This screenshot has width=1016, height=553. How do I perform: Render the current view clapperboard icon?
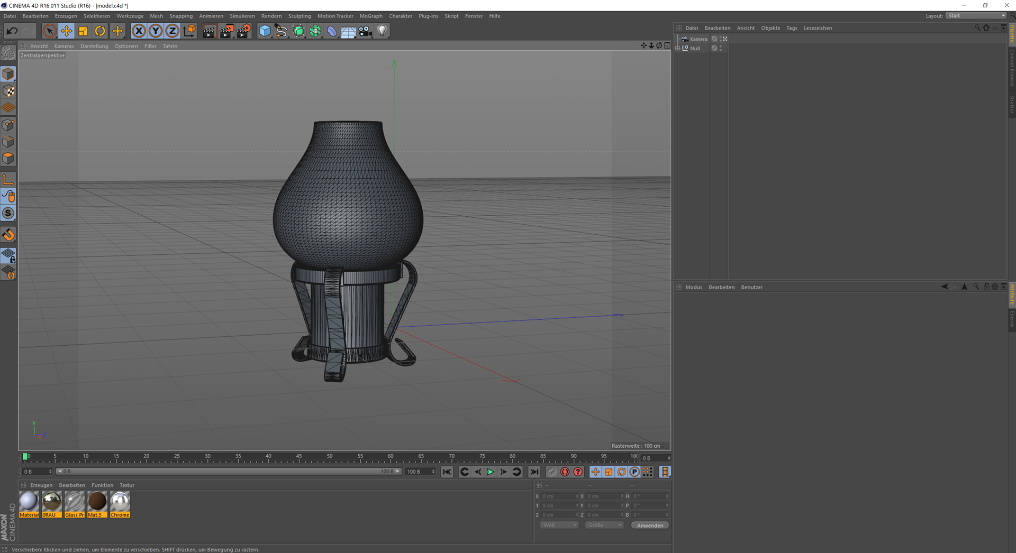[x=209, y=31]
